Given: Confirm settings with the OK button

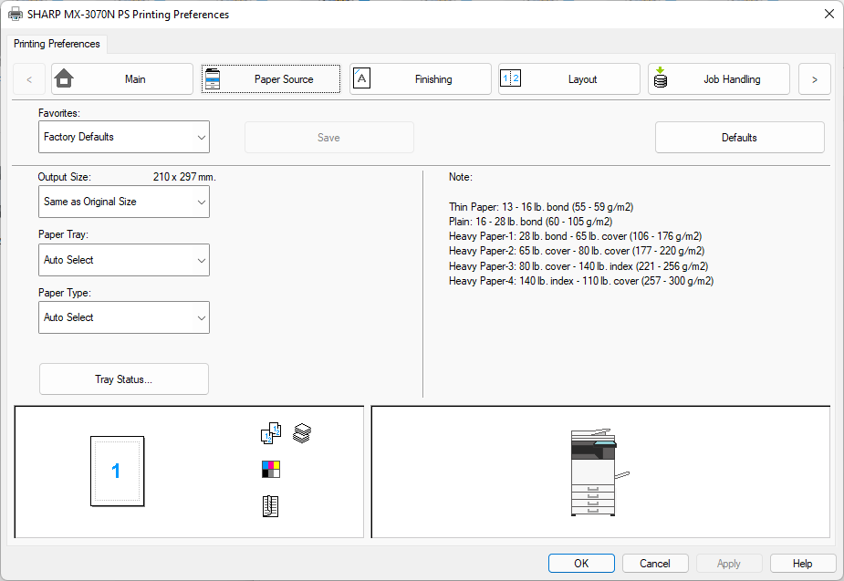Looking at the screenshot, I should [x=581, y=564].
